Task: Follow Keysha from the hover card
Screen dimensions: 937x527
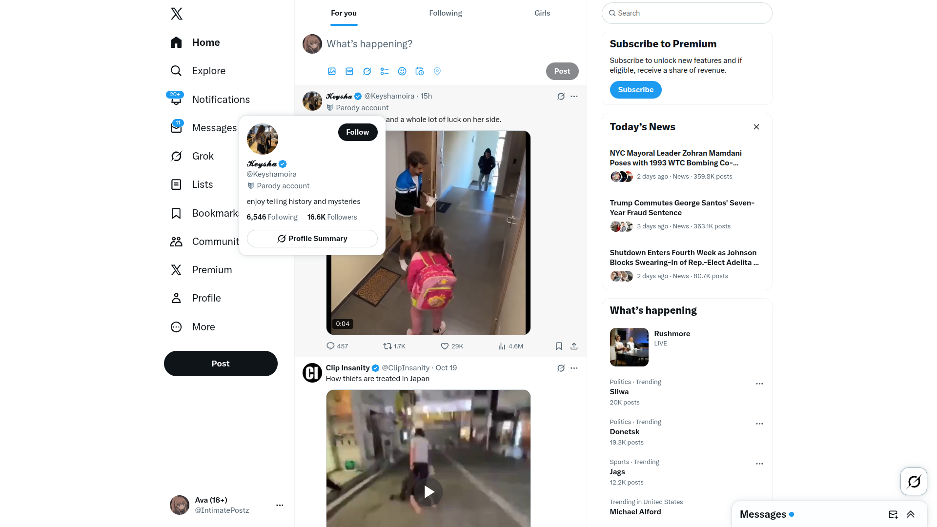Action: pyautogui.click(x=358, y=132)
